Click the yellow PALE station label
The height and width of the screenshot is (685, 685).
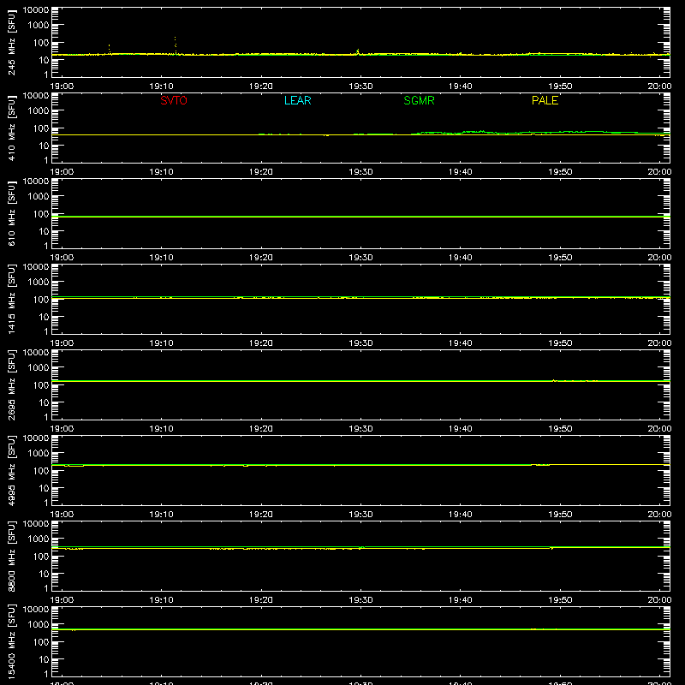point(545,100)
